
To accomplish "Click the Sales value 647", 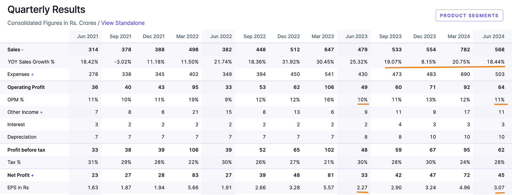I will coord(329,50).
